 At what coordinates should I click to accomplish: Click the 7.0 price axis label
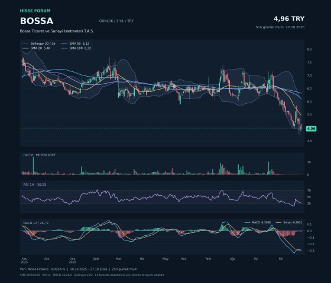309,75
